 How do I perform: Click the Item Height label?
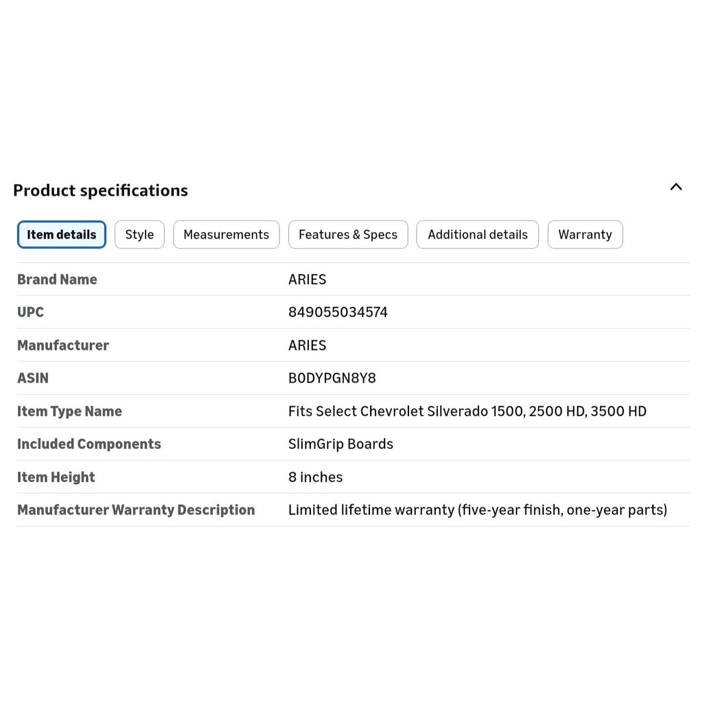point(56,477)
